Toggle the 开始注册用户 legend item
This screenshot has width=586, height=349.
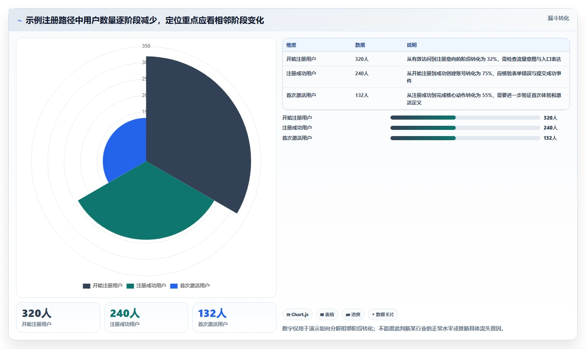pos(102,286)
